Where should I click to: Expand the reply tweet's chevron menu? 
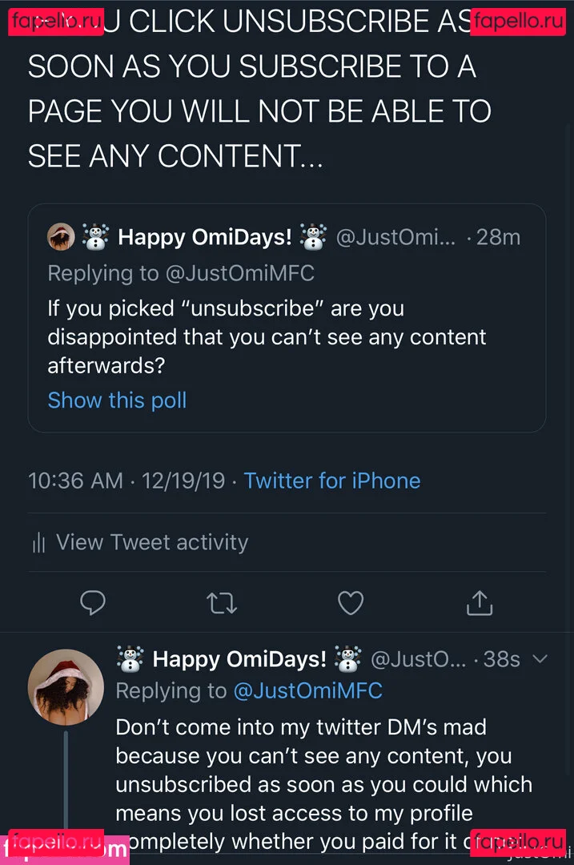pyautogui.click(x=540, y=659)
